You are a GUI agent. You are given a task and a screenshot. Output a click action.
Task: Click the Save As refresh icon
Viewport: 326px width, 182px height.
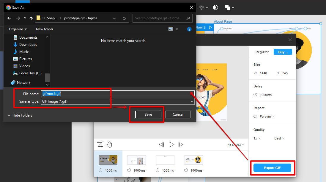[x=124, y=18]
